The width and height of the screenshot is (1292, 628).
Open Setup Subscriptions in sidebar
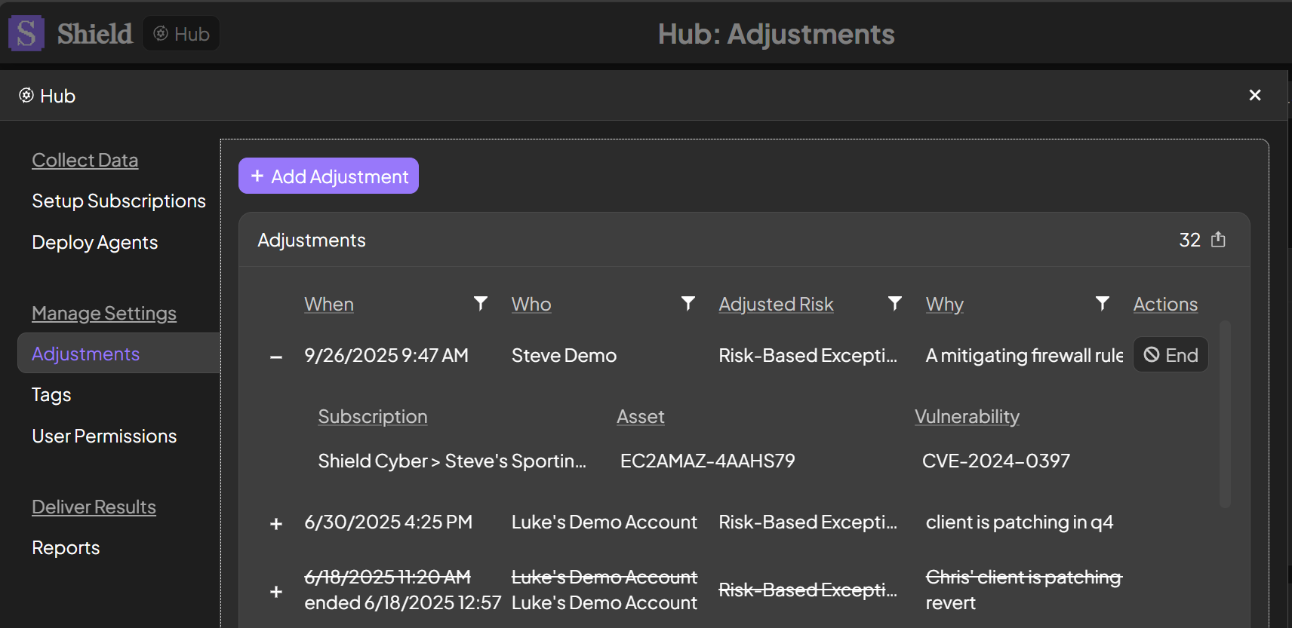118,201
